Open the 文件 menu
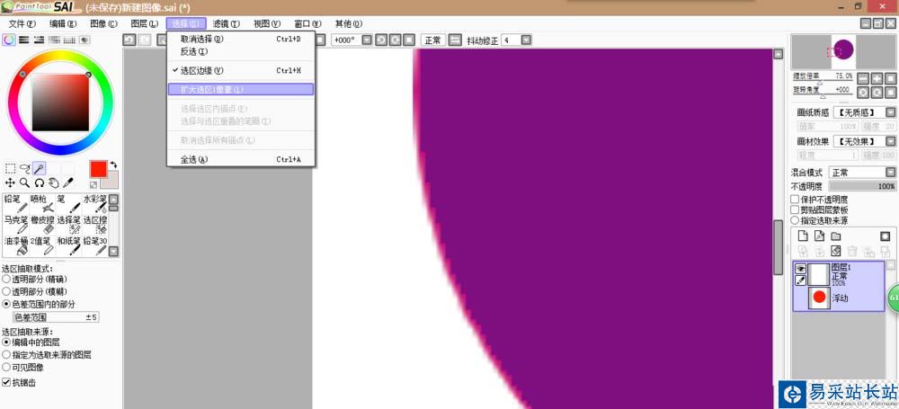 click(22, 23)
